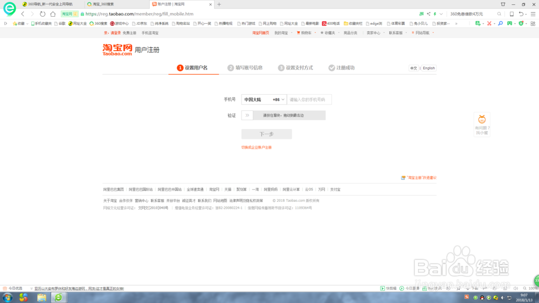
Task: Click the phone number input field
Action: [309, 100]
